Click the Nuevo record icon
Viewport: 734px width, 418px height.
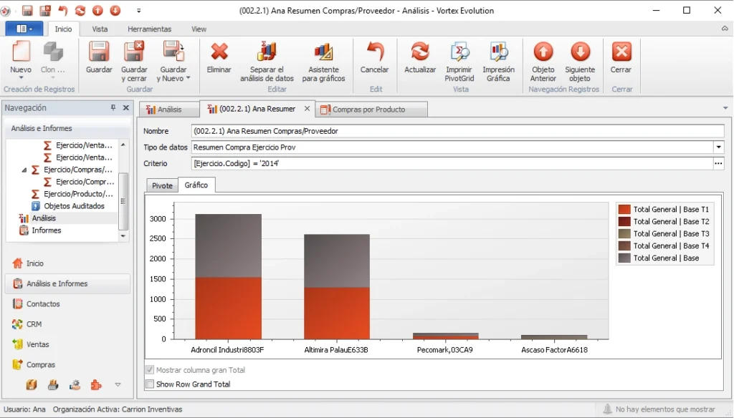tap(21, 52)
